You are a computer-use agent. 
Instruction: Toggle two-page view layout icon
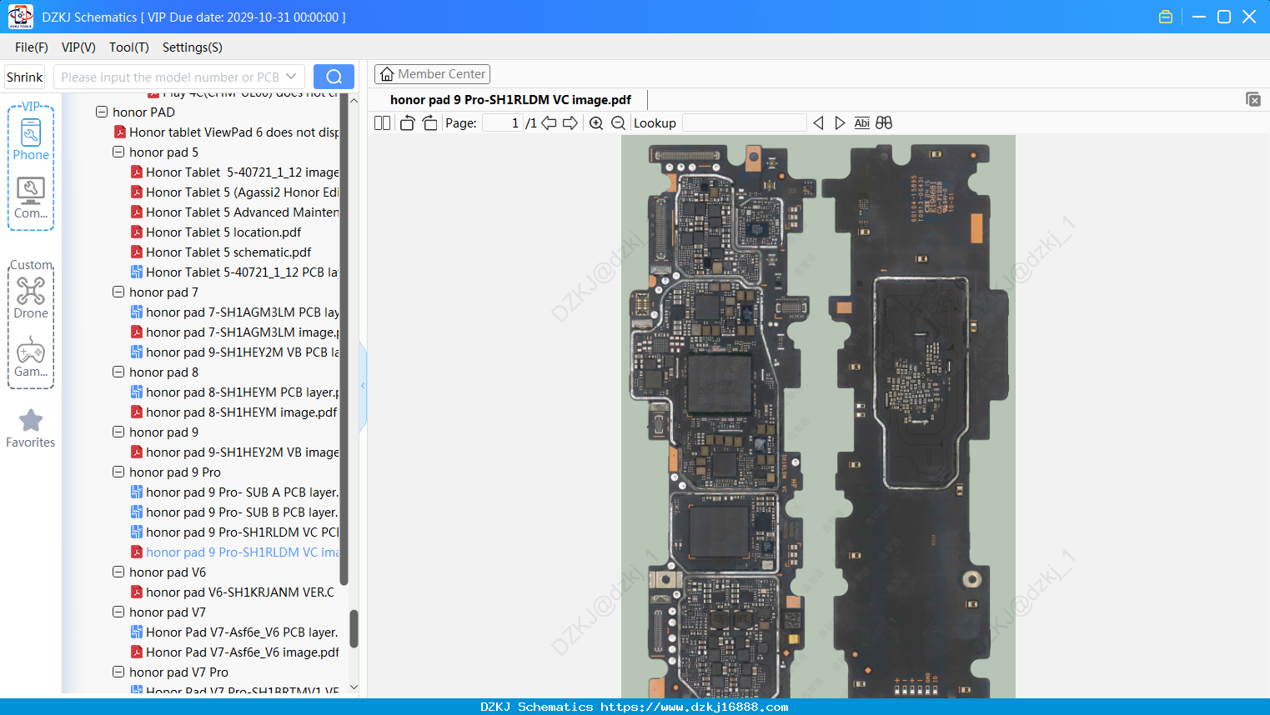tap(382, 122)
